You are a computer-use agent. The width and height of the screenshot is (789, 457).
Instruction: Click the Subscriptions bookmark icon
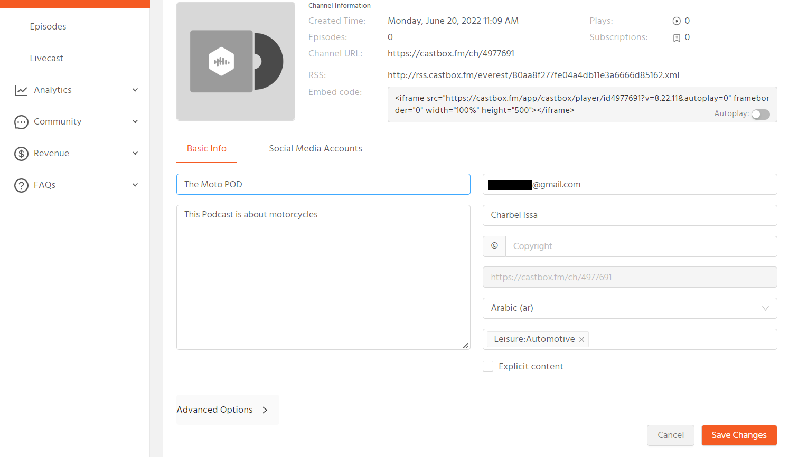(x=677, y=37)
